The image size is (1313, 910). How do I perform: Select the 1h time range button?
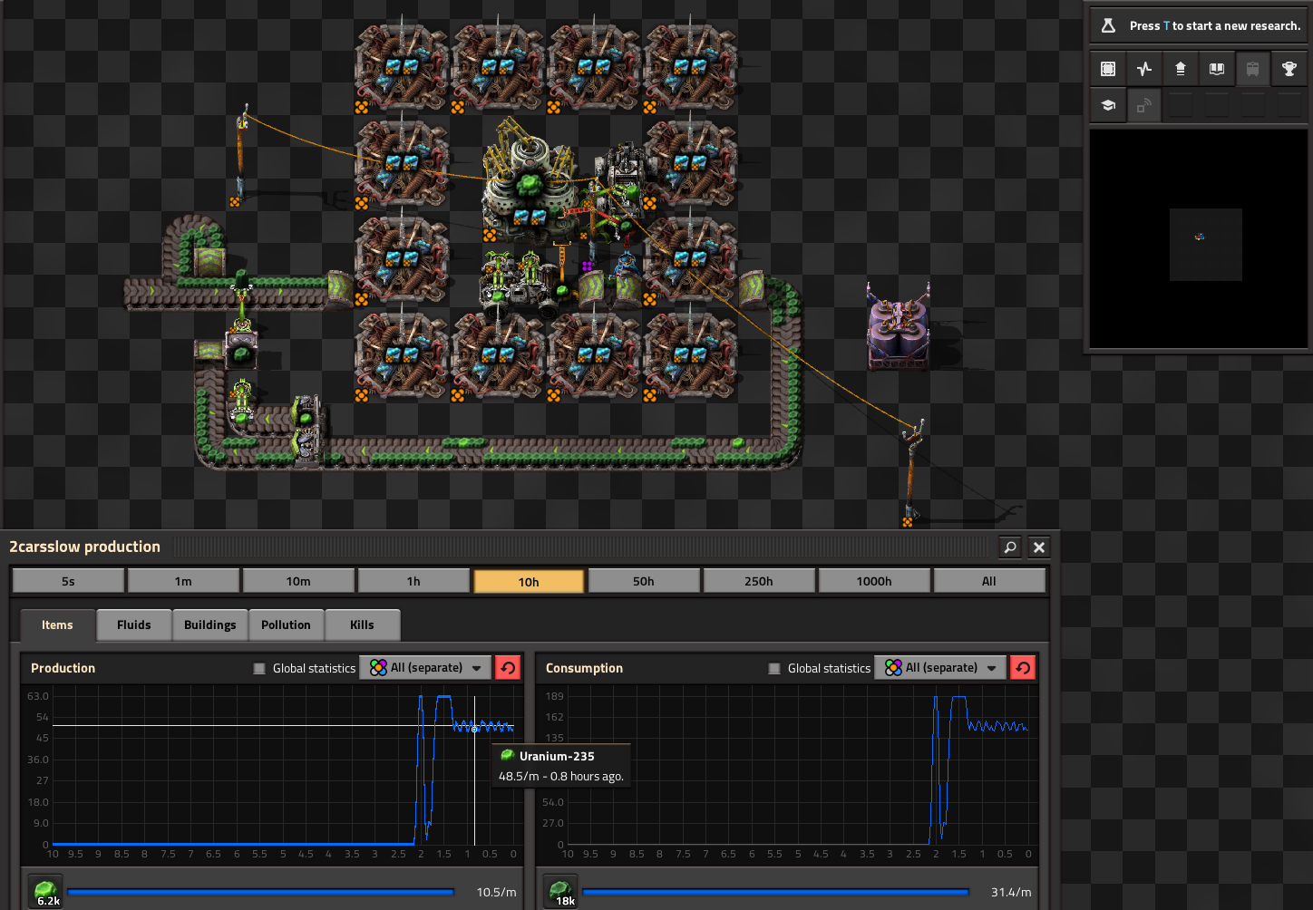[x=413, y=581]
